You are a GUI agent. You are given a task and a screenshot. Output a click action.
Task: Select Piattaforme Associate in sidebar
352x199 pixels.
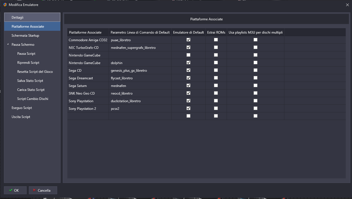point(32,27)
